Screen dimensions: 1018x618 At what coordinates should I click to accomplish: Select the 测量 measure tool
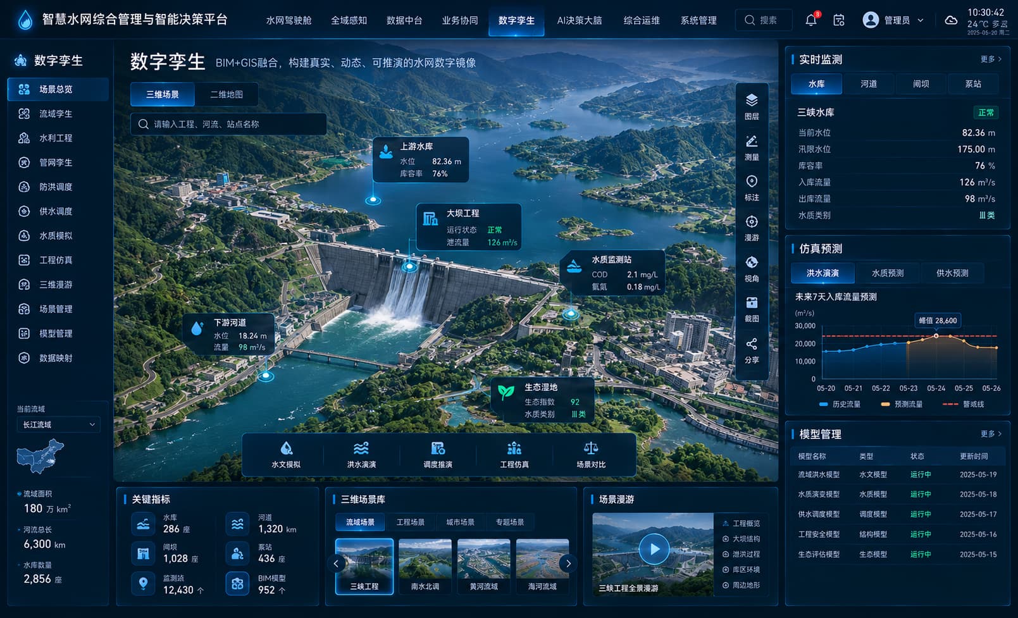point(752,147)
